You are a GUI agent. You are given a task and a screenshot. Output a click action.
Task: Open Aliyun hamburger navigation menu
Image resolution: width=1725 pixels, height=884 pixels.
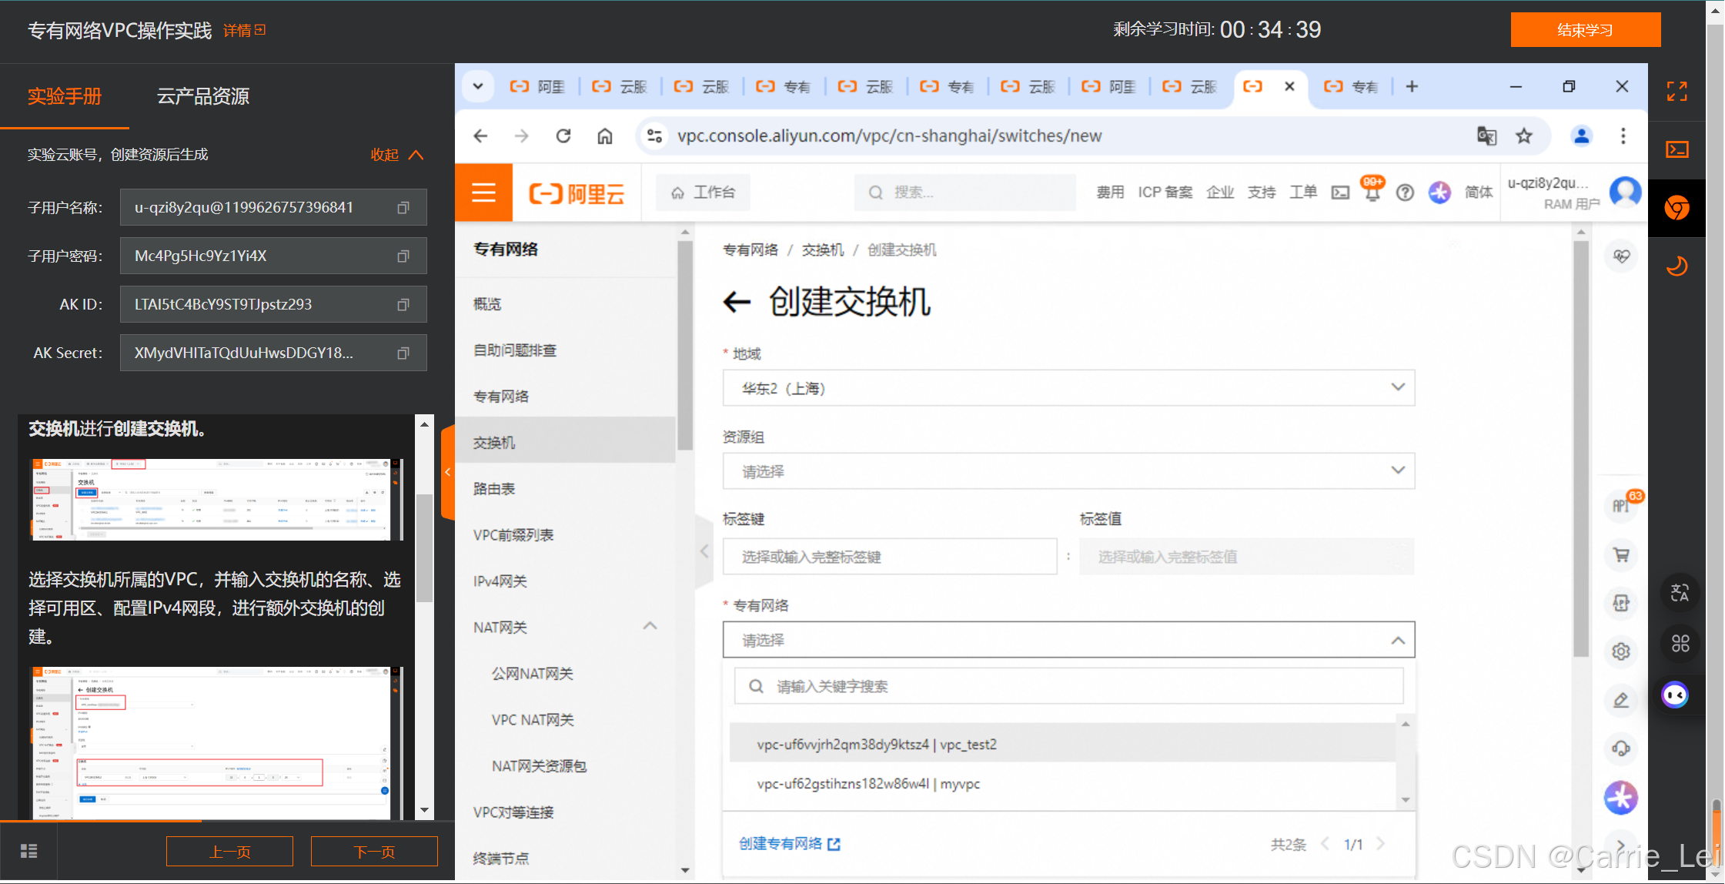[x=483, y=193]
